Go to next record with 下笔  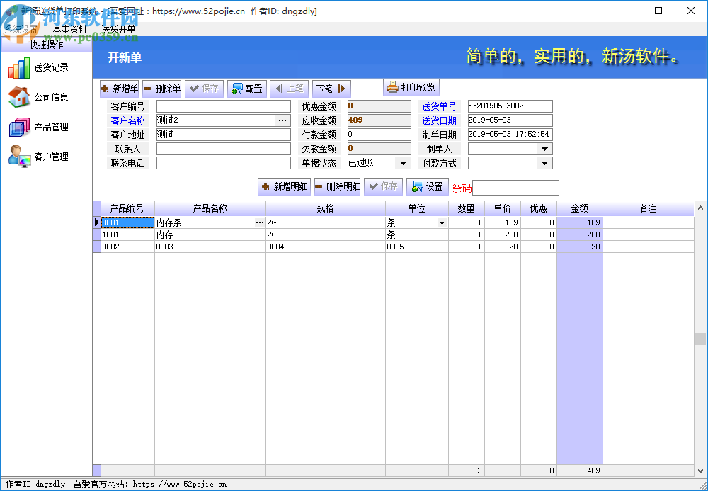[331, 89]
